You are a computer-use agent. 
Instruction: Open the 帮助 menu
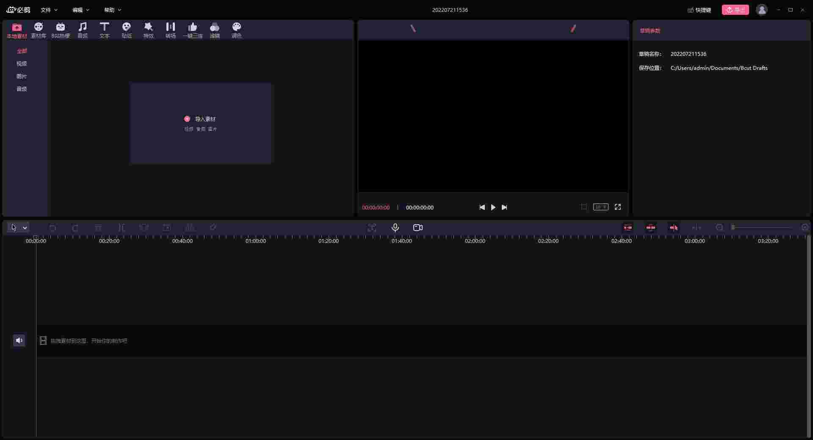(x=113, y=10)
